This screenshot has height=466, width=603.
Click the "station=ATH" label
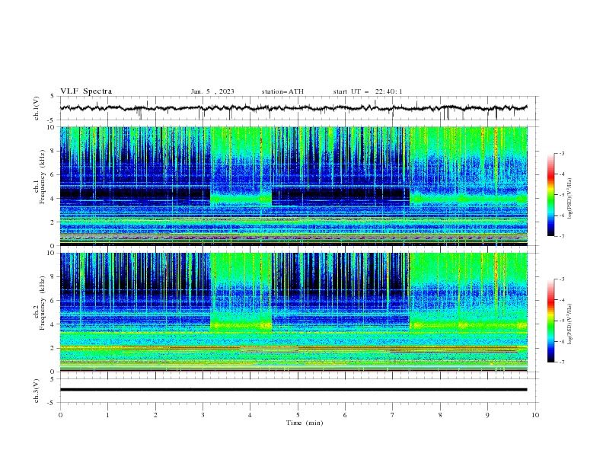(x=282, y=91)
